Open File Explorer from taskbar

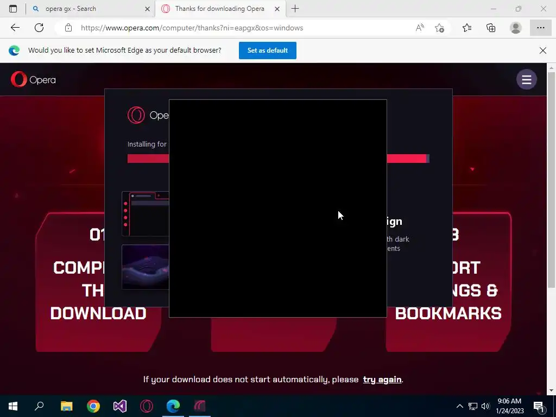[66, 406]
